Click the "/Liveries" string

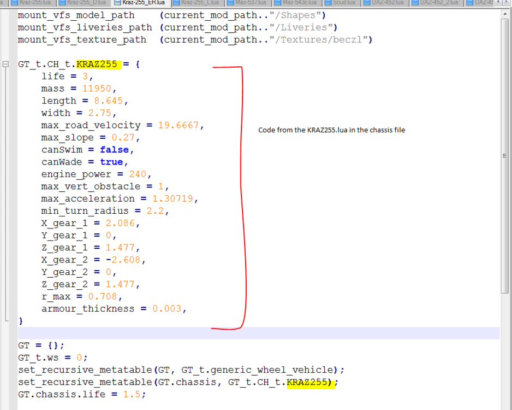tap(301, 27)
